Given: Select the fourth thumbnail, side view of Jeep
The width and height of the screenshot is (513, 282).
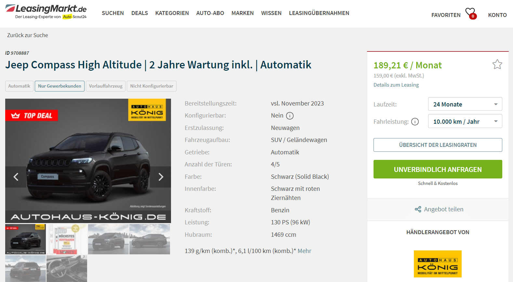Looking at the screenshot, I should (x=150, y=239).
